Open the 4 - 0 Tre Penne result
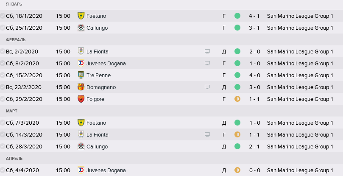Viewport: 343px width, 176px height. coord(255,75)
